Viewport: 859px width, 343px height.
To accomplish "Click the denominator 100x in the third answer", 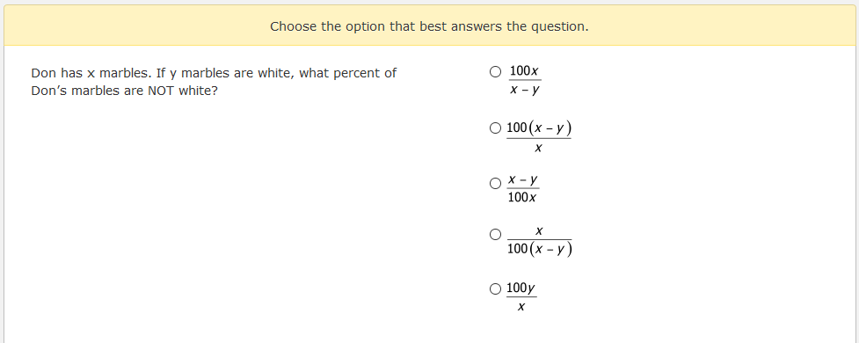I will pyautogui.click(x=521, y=198).
